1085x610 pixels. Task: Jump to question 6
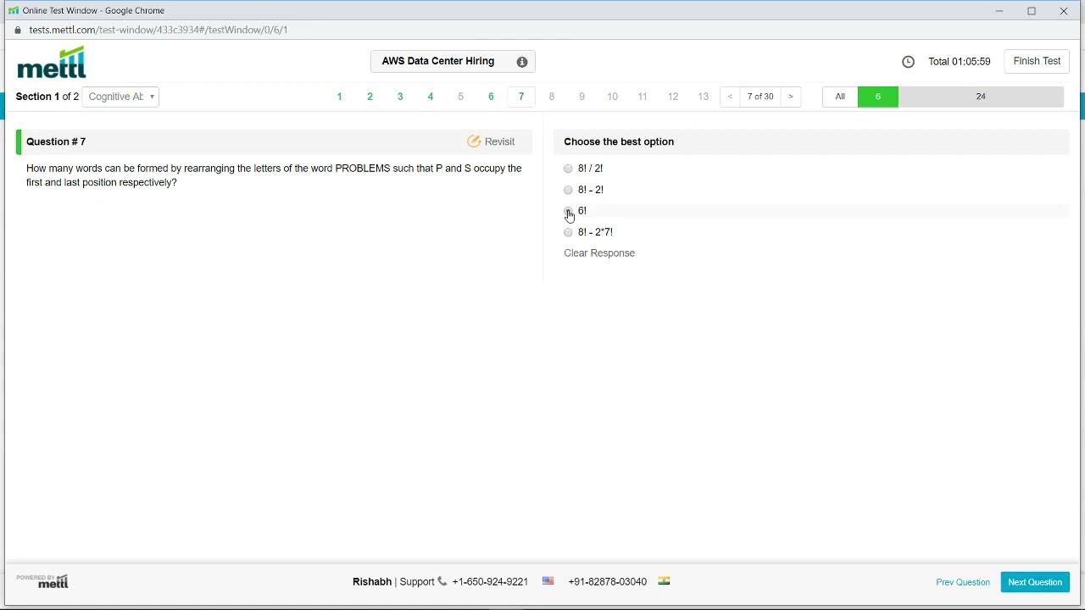(492, 97)
